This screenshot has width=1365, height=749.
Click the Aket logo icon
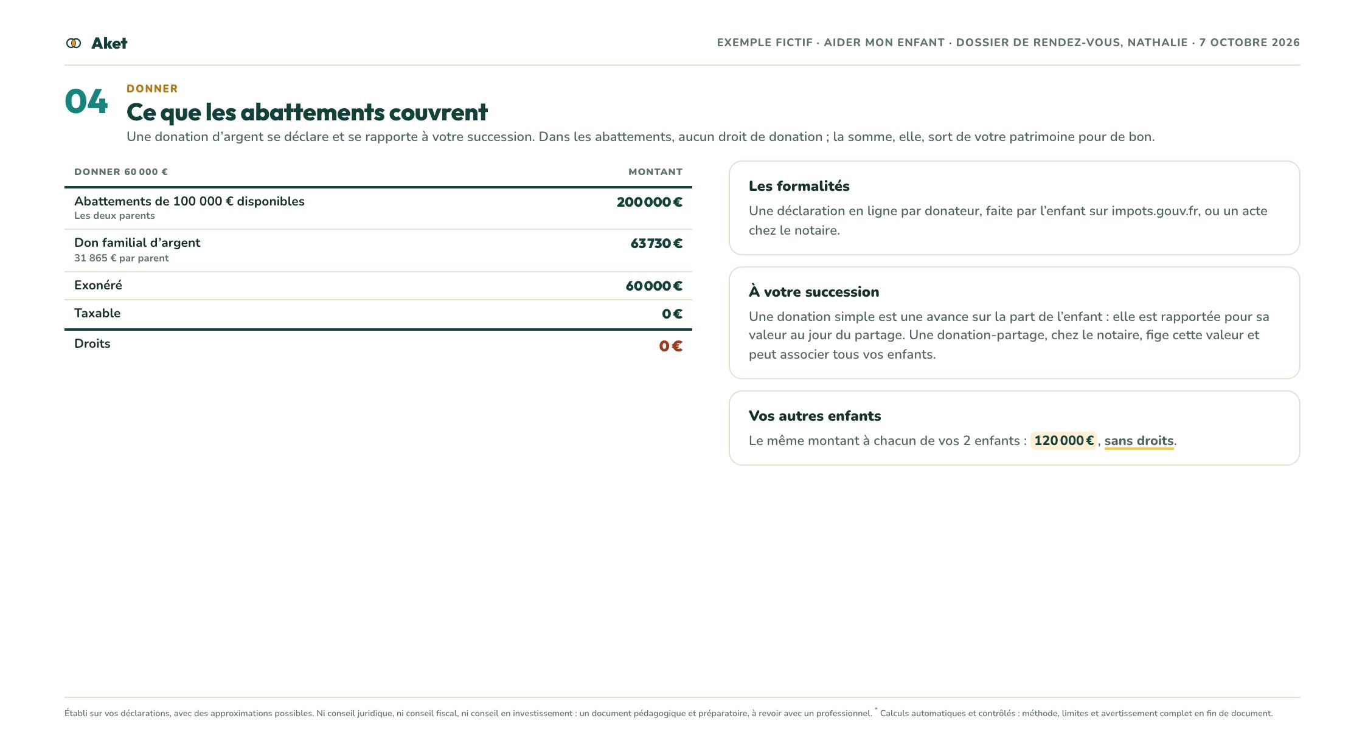pyautogui.click(x=74, y=43)
